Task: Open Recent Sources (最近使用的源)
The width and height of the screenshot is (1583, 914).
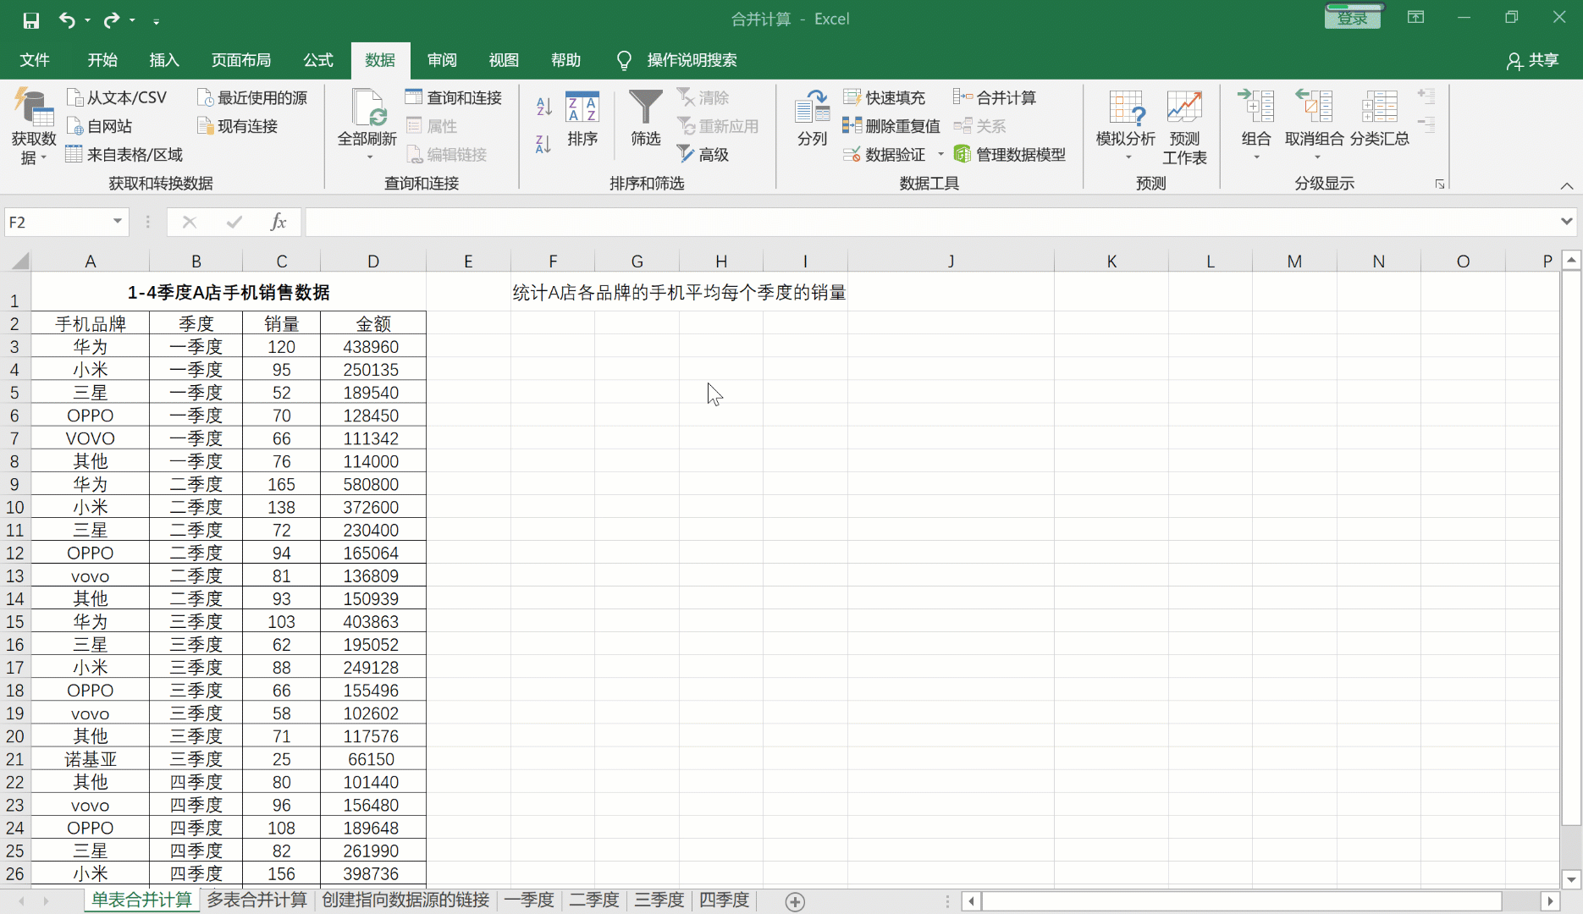Action: [251, 97]
